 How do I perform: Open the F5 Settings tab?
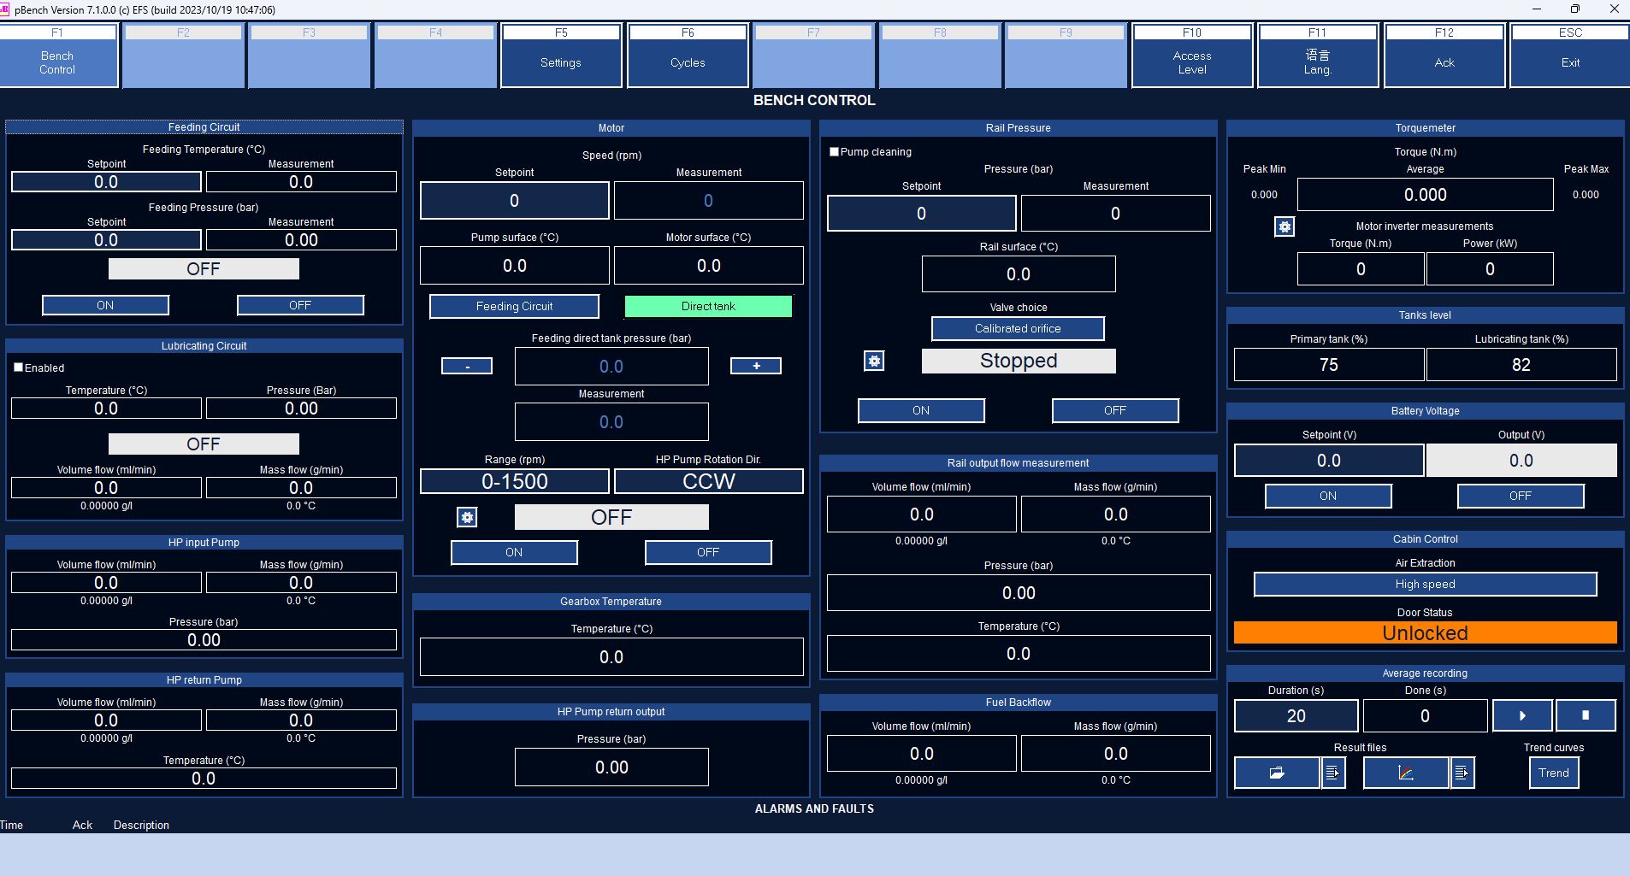point(560,56)
